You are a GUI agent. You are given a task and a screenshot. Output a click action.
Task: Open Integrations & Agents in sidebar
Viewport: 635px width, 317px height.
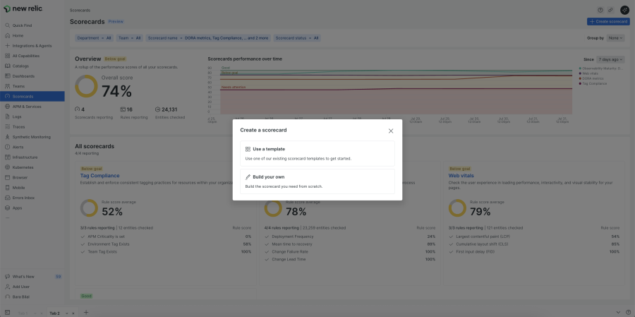[32, 46]
